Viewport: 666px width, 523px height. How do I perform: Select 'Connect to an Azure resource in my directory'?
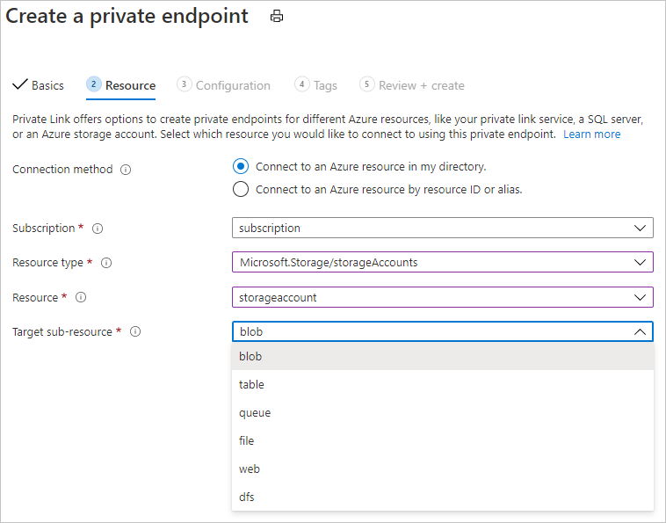click(241, 166)
